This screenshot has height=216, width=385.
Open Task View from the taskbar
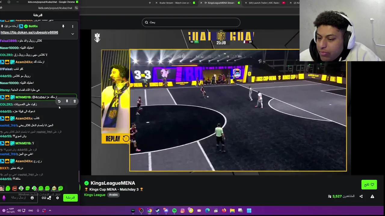pyautogui.click(x=241, y=211)
